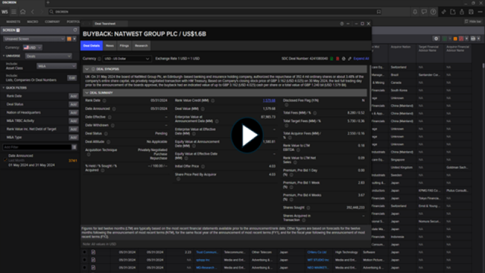The height and width of the screenshot is (273, 485).
Task: Collapse the Deal Synopsis section
Action: 87,69
